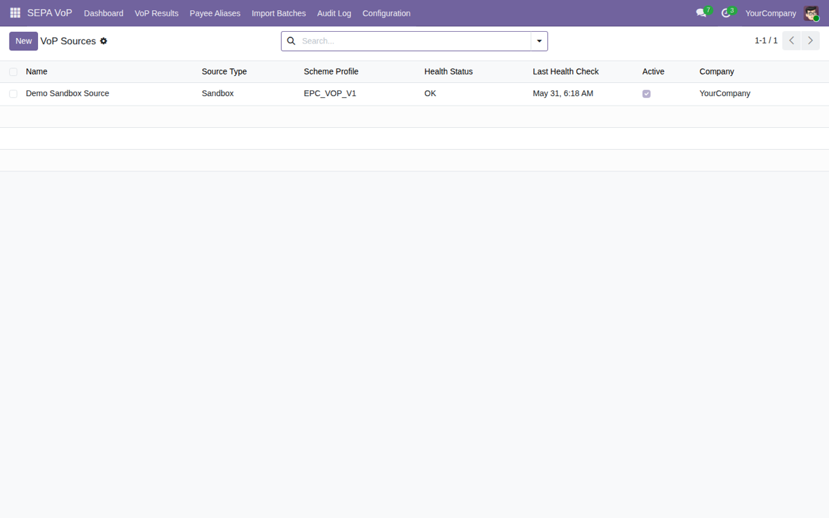Toggle Active checkbox for Demo Sandbox Source
Screen dimensions: 829x518
(647, 94)
